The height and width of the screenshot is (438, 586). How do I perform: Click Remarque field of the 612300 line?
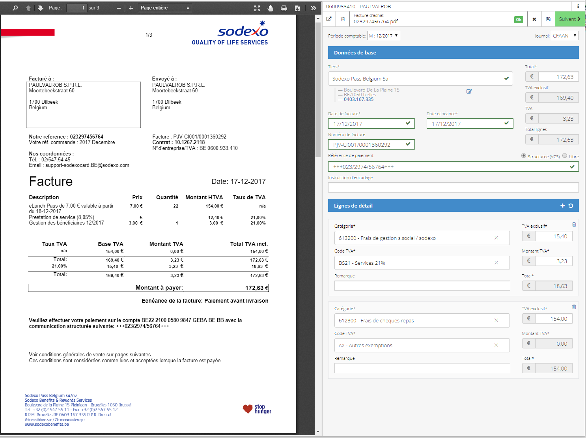422,368
